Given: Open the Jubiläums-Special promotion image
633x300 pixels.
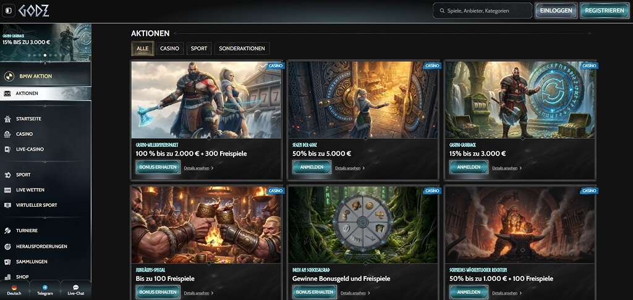Looking at the screenshot, I should [206, 225].
